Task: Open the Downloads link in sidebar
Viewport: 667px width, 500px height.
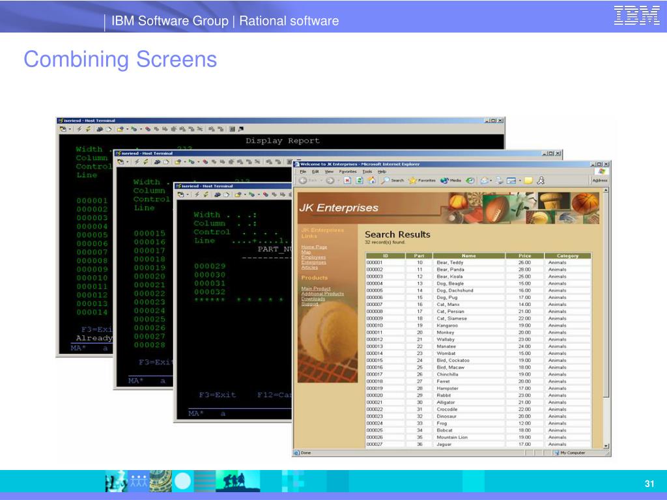Action: point(313,299)
